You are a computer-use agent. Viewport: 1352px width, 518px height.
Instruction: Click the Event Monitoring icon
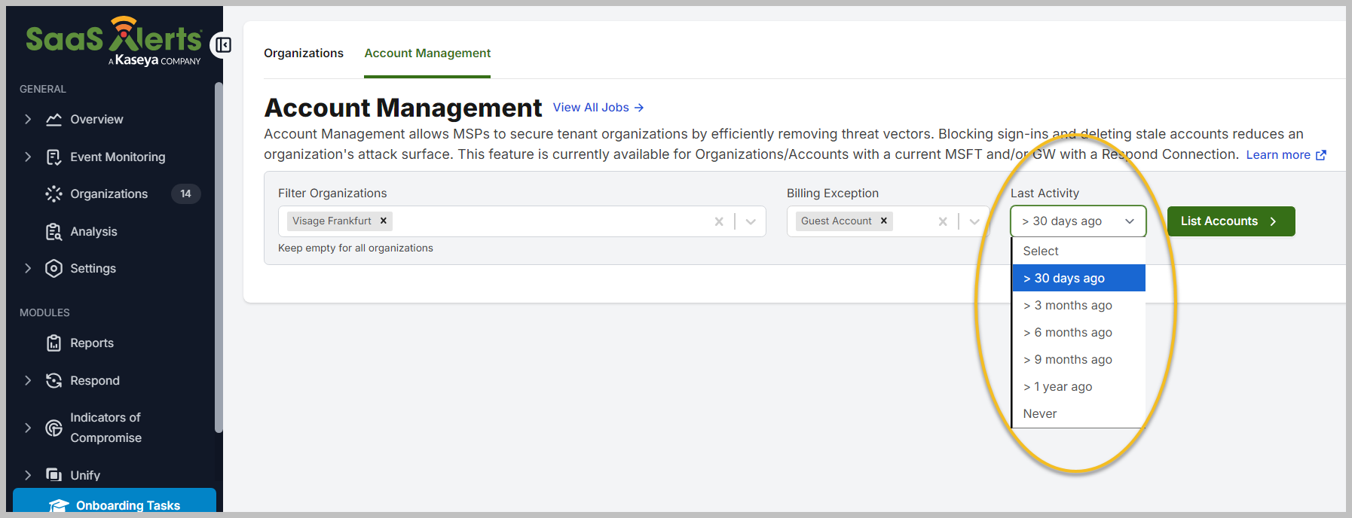[54, 157]
